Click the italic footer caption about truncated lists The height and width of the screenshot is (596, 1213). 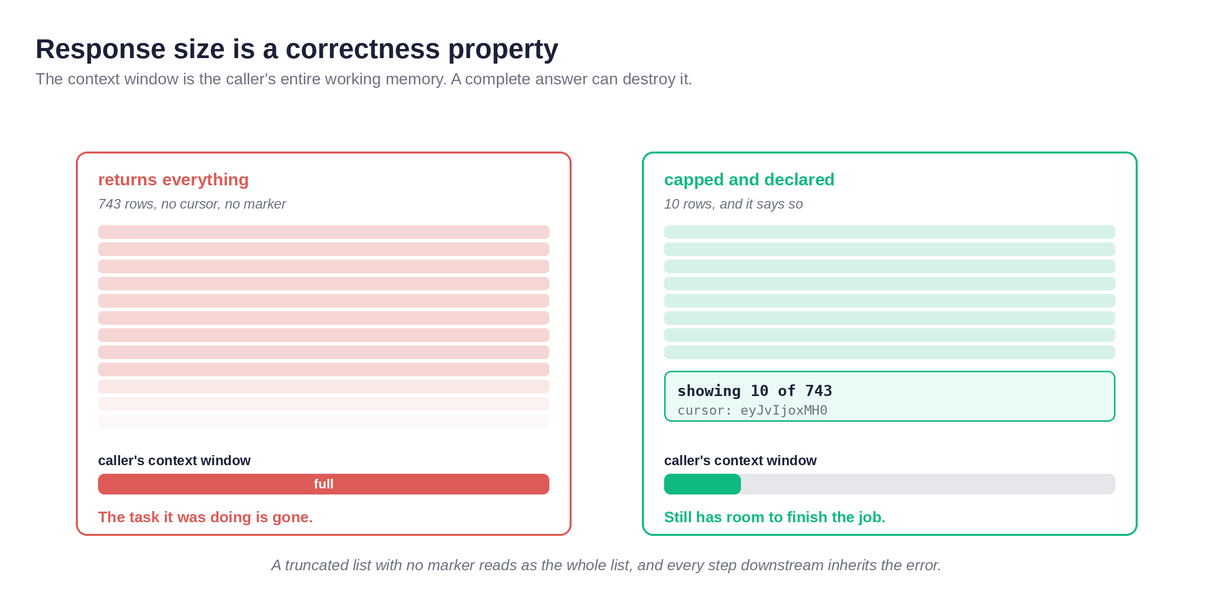606,565
